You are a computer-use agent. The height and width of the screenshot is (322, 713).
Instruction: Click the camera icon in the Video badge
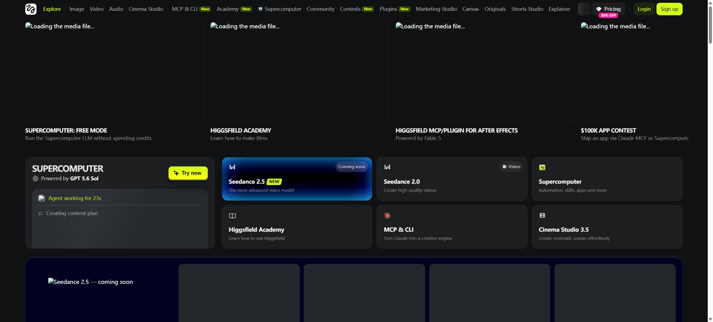point(505,167)
